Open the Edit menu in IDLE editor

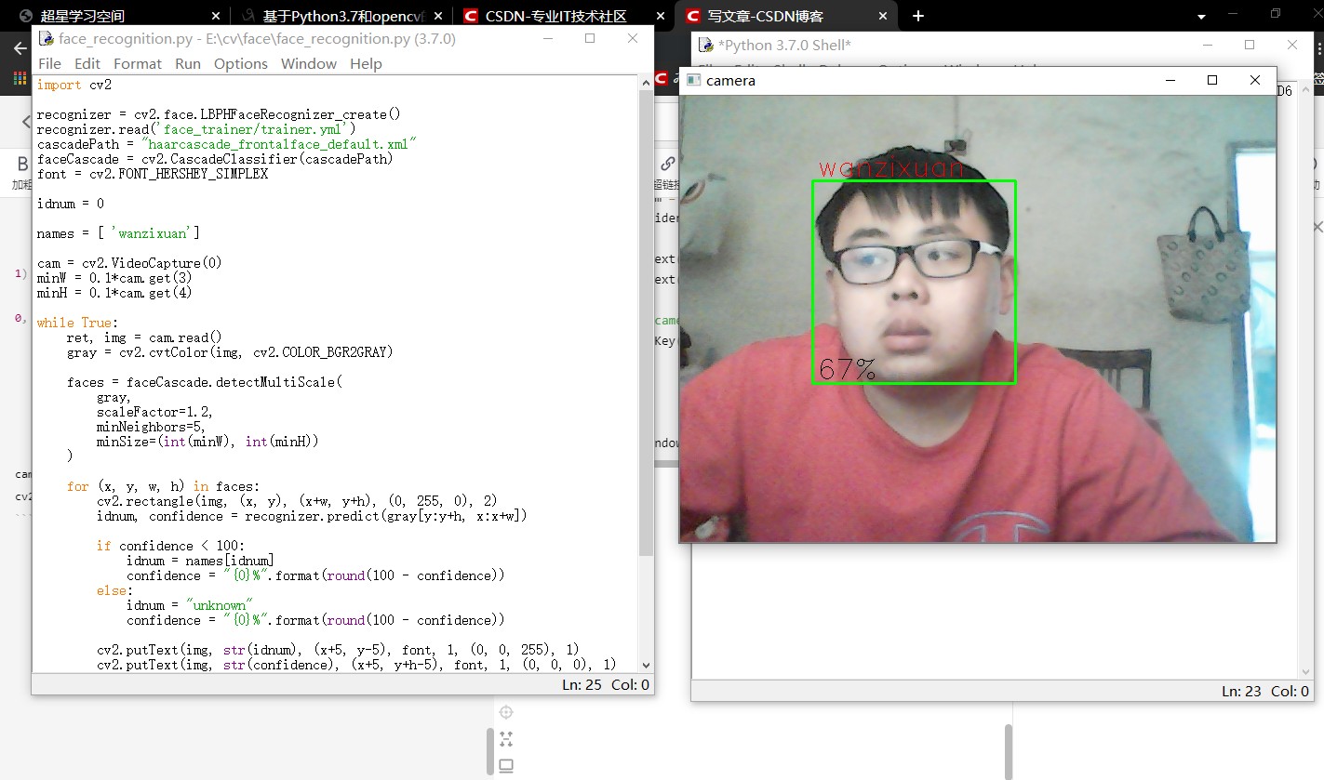[87, 63]
